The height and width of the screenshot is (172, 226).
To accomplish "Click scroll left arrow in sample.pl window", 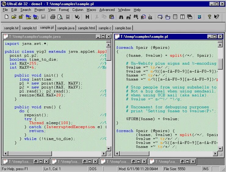I will coord(117,154).
